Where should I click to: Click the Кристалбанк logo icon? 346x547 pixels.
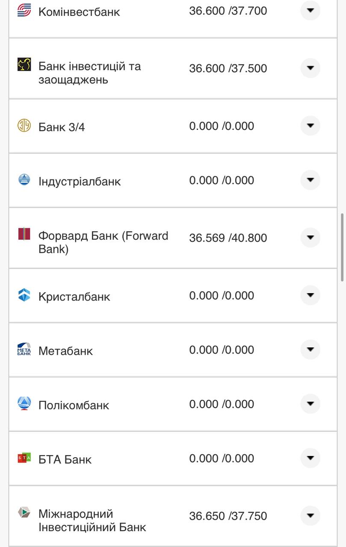coord(24,295)
